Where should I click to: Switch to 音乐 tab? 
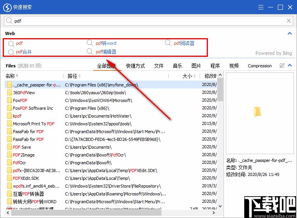click(177, 66)
